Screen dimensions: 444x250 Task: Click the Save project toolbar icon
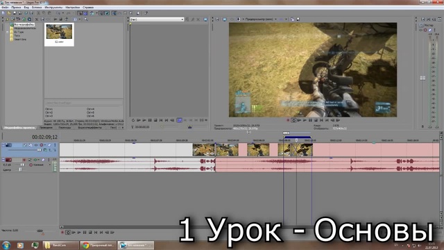point(15,13)
